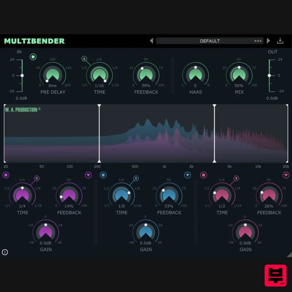Click the save preset download icon
This screenshot has width=292, height=292.
tap(280, 41)
